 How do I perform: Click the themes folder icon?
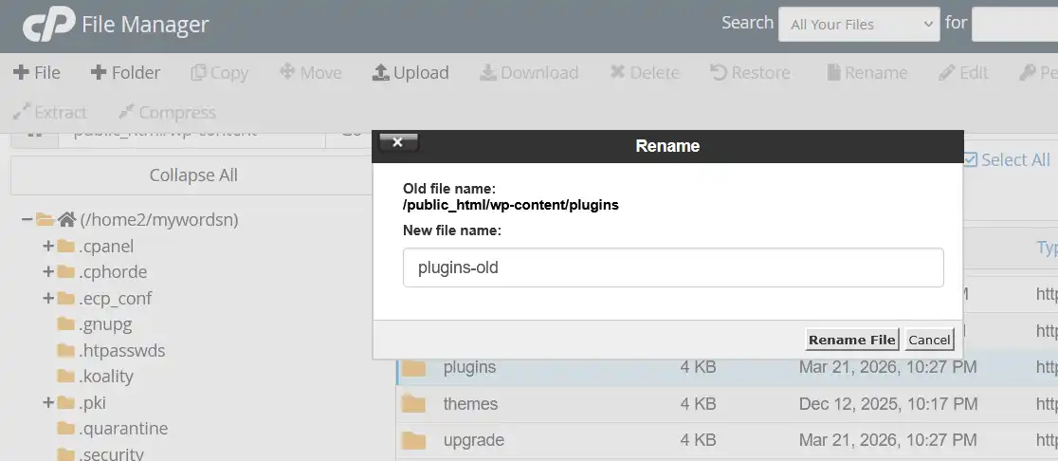(413, 404)
